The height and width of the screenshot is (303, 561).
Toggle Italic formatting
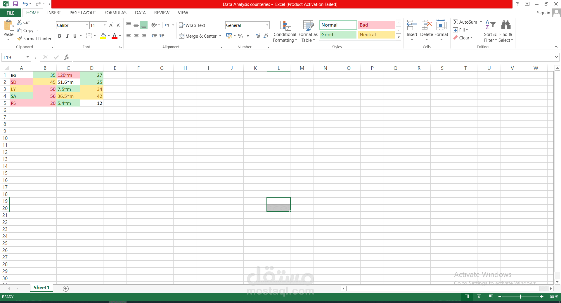(67, 36)
